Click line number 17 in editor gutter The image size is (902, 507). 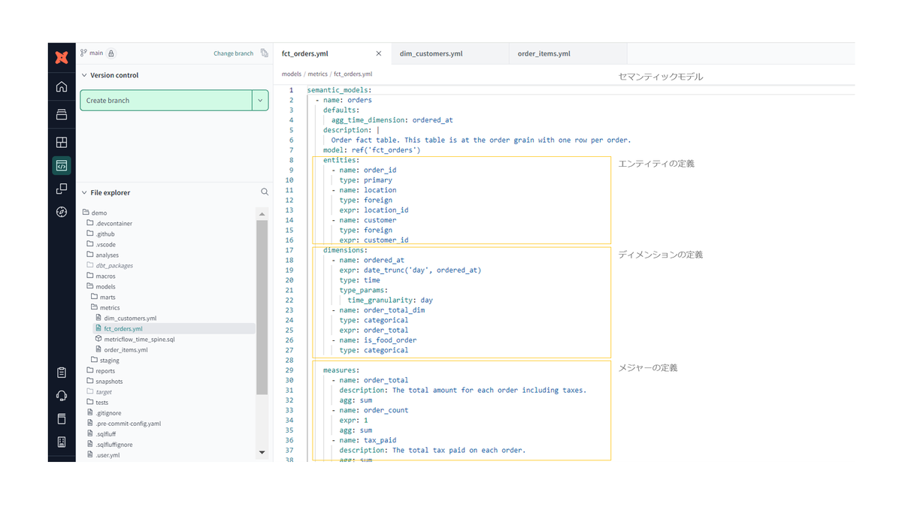pyautogui.click(x=289, y=250)
